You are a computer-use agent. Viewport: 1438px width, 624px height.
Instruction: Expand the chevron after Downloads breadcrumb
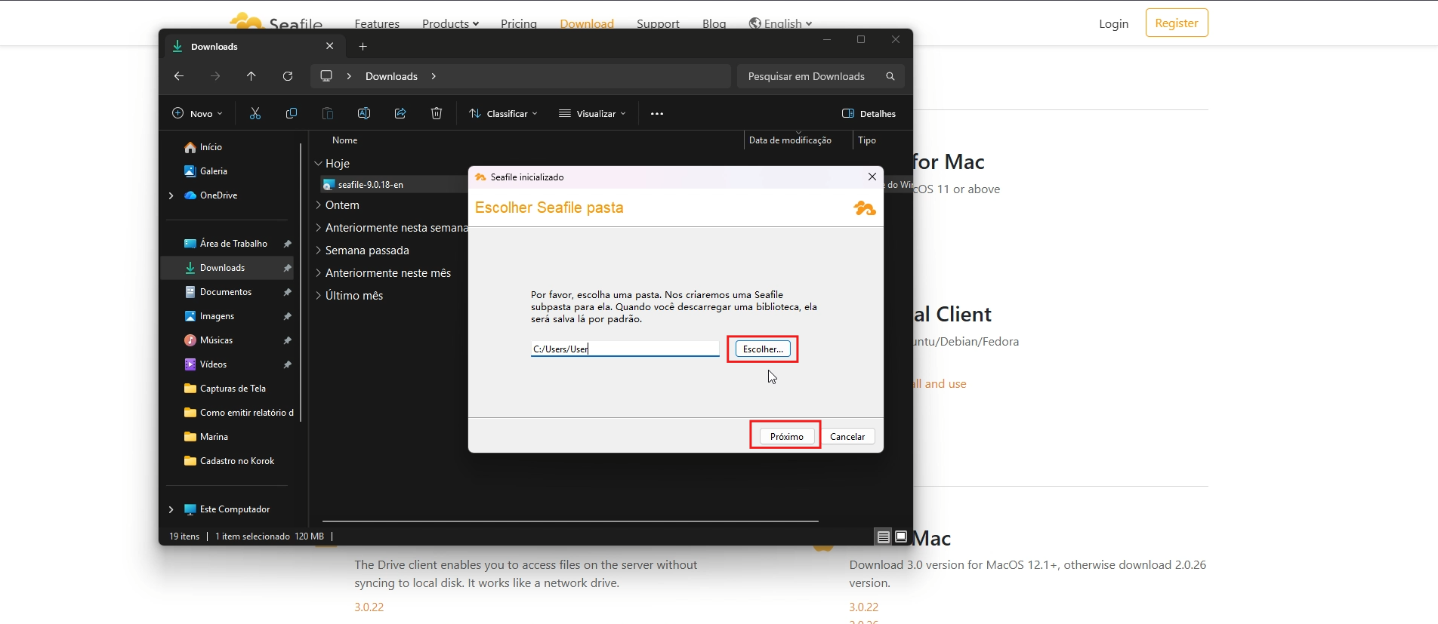pos(434,76)
